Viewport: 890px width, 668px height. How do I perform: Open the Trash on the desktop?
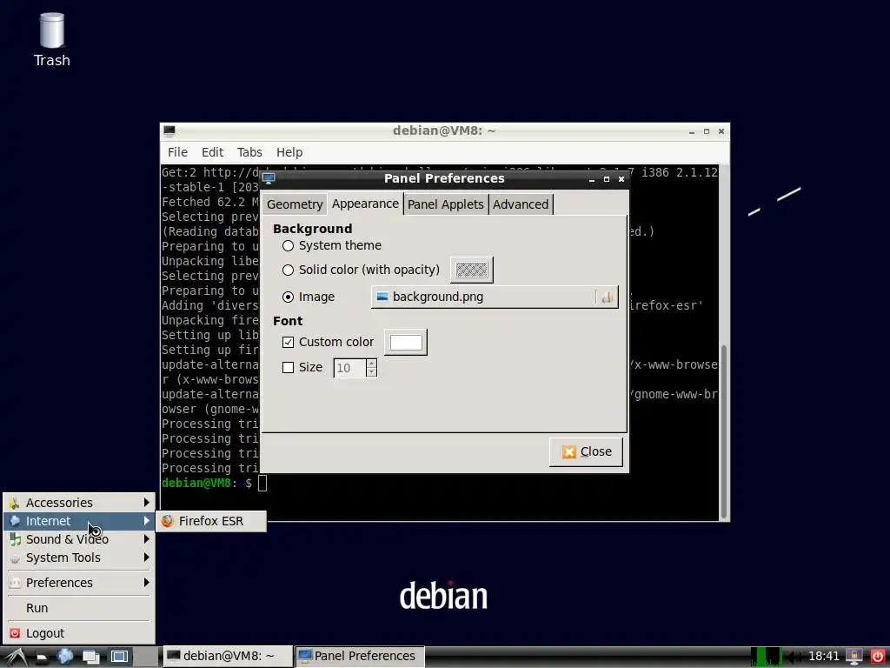pyautogui.click(x=51, y=40)
